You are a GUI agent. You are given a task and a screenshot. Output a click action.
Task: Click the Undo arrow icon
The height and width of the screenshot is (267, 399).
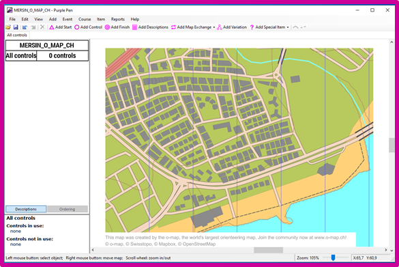[25, 27]
